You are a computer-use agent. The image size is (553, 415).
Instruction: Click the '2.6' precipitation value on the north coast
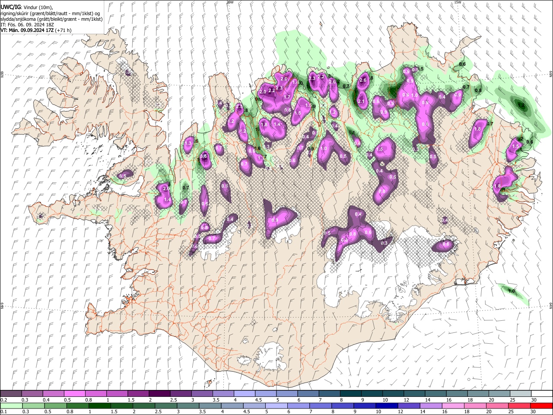coord(363,80)
